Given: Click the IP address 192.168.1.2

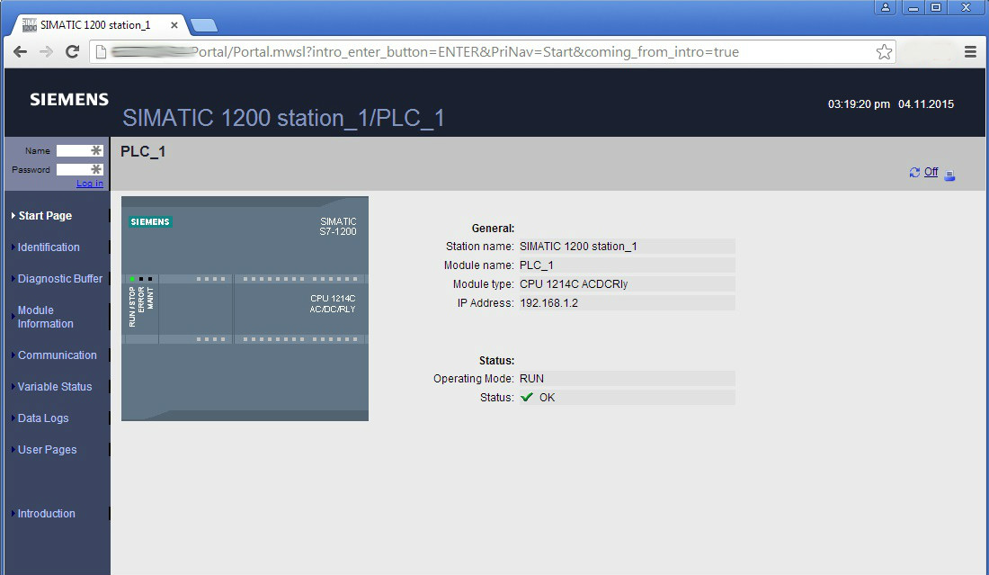Looking at the screenshot, I should 548,303.
